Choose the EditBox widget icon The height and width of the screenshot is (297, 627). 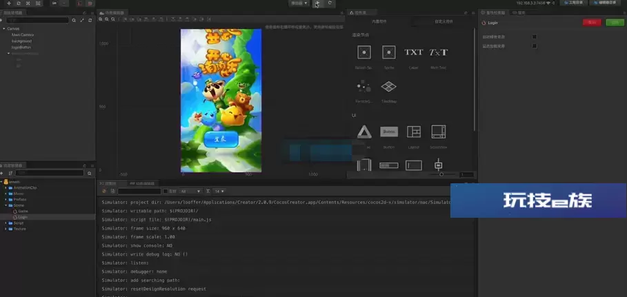(413, 165)
